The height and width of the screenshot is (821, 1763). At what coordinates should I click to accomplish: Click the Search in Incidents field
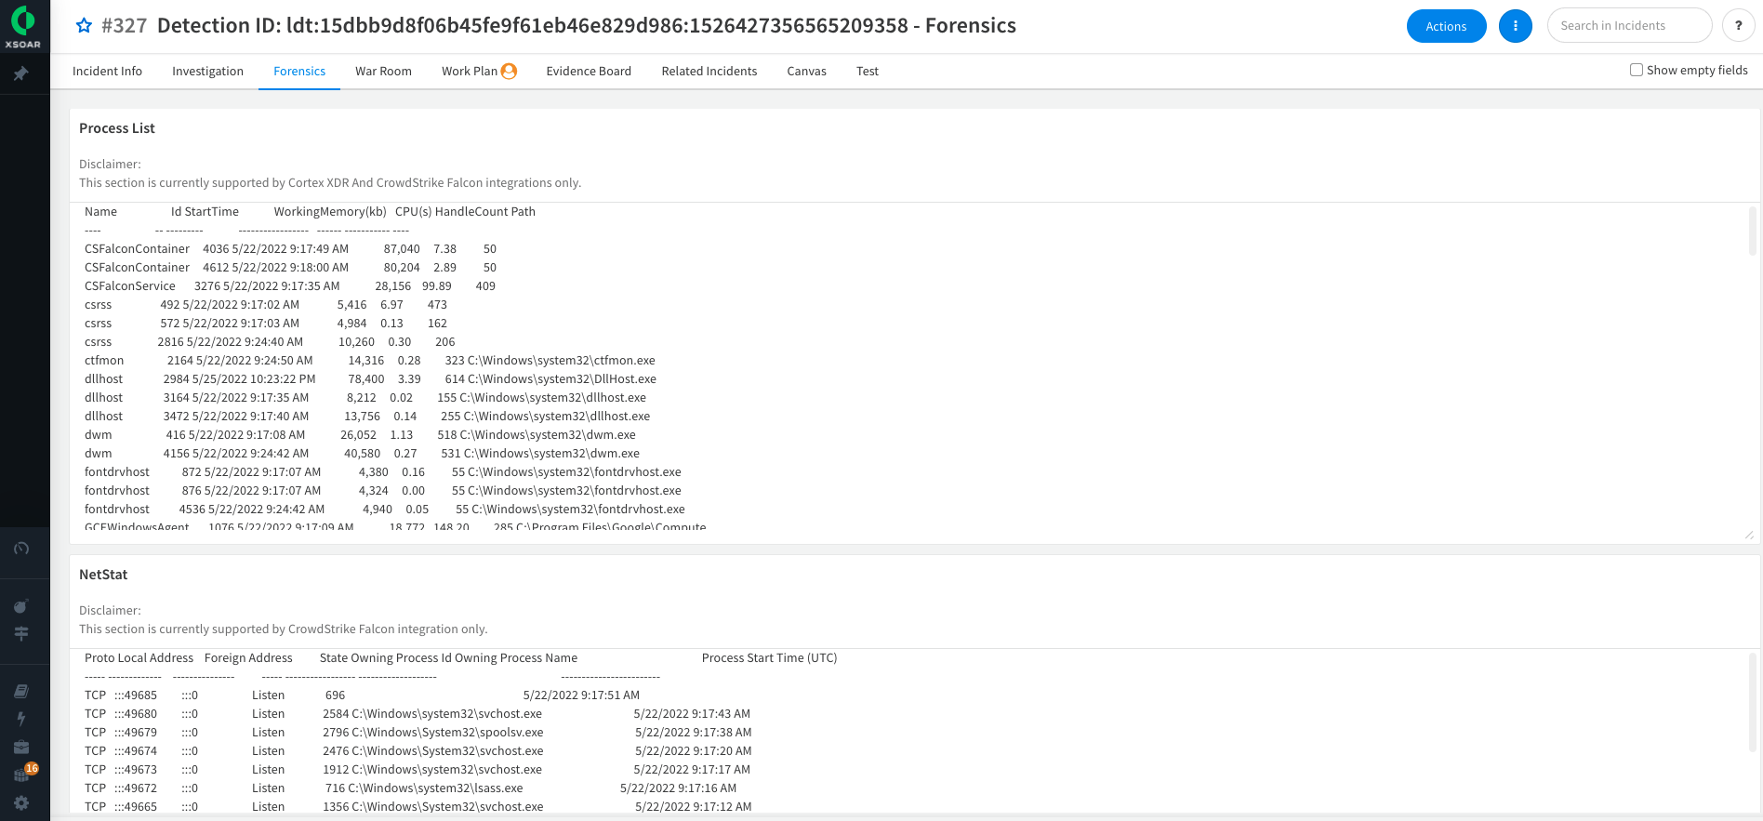(1627, 26)
